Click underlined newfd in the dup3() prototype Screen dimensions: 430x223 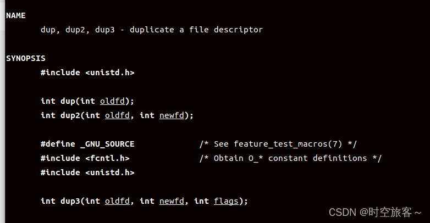coord(173,201)
